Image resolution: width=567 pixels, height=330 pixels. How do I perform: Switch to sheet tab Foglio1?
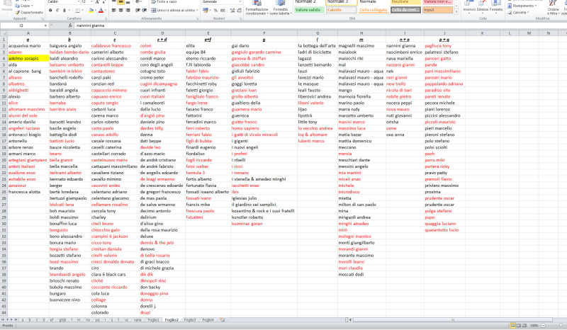(x=153, y=320)
